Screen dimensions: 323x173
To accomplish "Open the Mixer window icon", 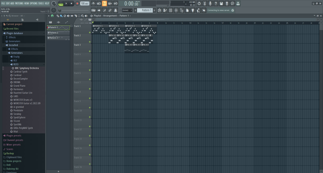I will point(176,10).
